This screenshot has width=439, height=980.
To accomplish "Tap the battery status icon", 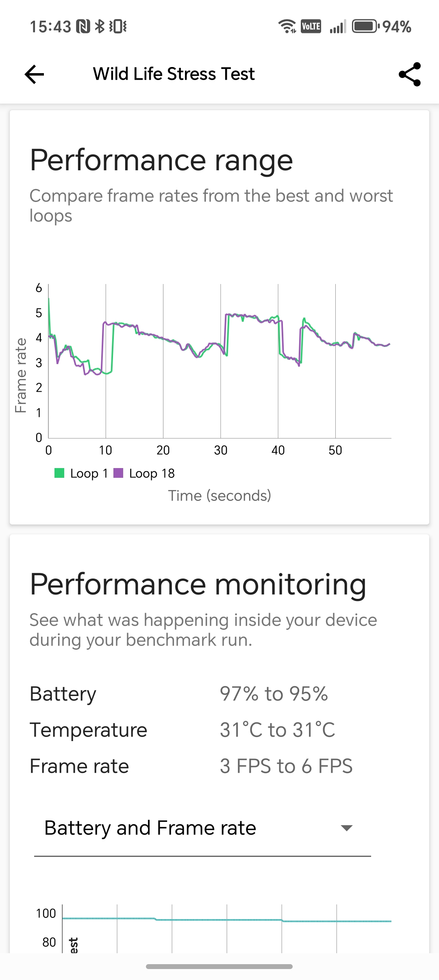I will [x=365, y=27].
